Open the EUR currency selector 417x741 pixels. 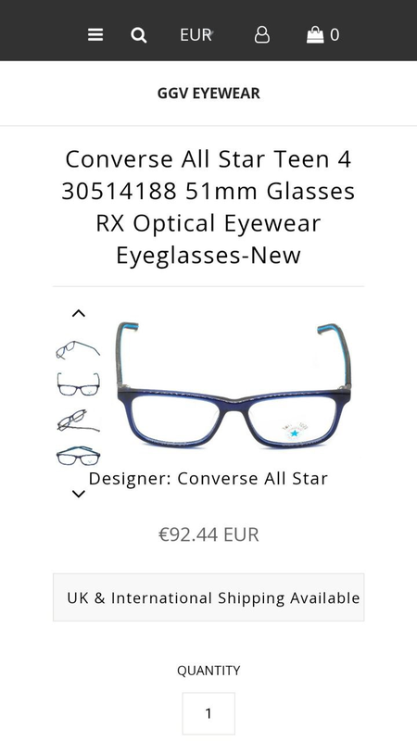pos(196,35)
